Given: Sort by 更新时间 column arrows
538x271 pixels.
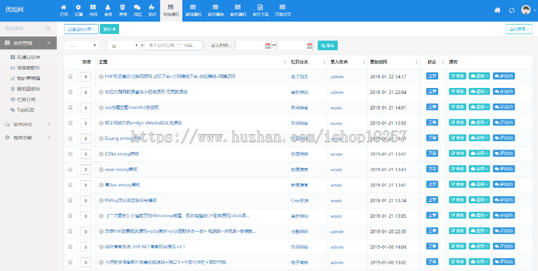Looking at the screenshot, I should click(x=417, y=62).
